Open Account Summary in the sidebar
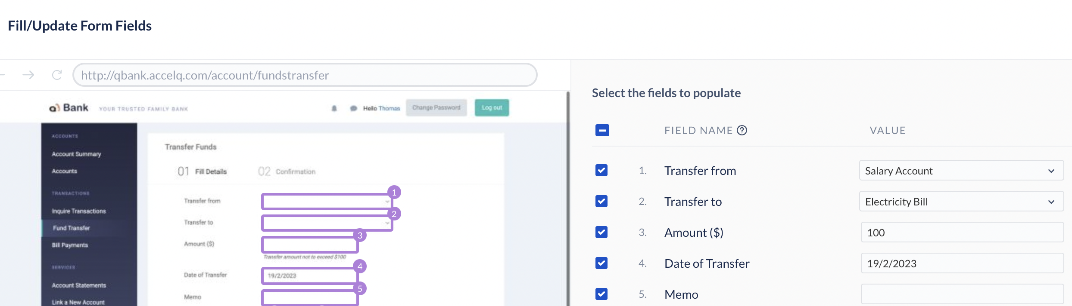 click(x=76, y=154)
